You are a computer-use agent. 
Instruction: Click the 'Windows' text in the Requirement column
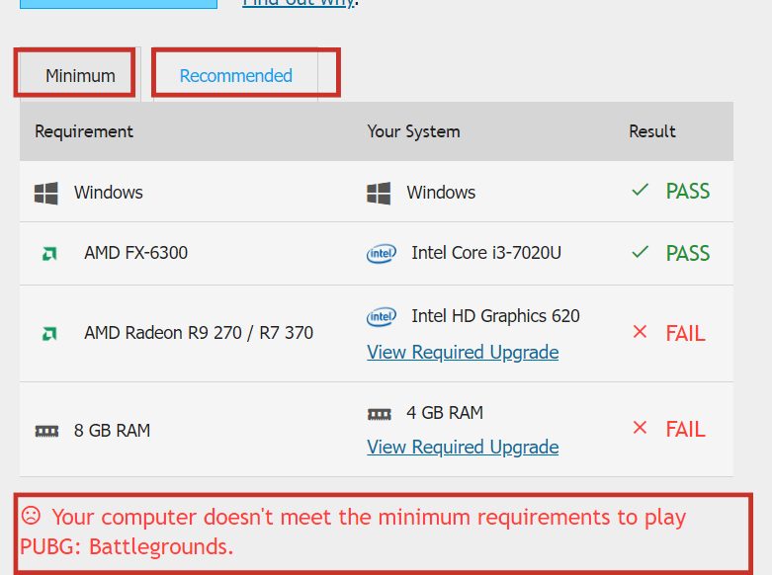109,193
